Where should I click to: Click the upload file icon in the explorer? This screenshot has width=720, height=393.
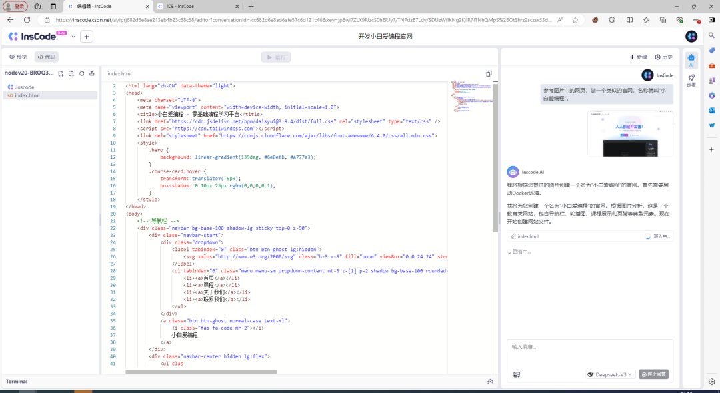pos(92,73)
